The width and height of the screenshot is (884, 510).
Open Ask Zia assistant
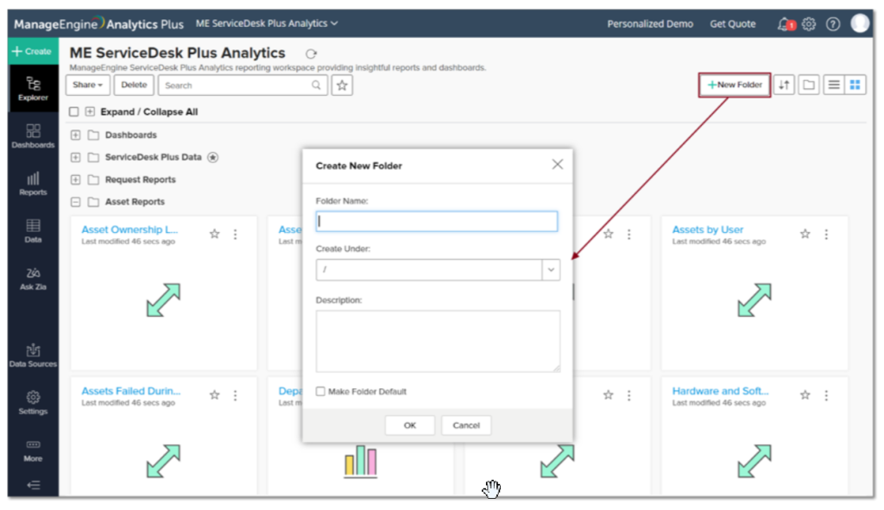click(33, 278)
